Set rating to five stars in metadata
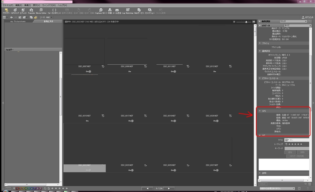This screenshot has width=315, height=192. [x=301, y=144]
